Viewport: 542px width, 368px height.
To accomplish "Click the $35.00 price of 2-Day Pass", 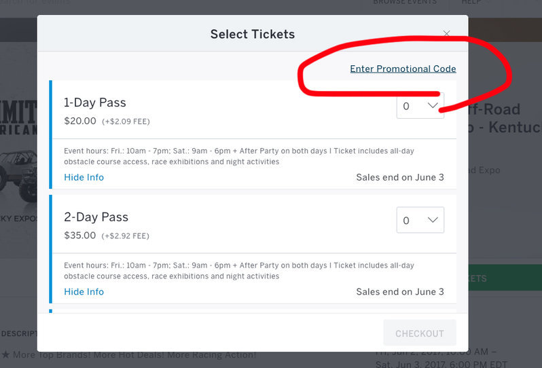I will pos(80,236).
